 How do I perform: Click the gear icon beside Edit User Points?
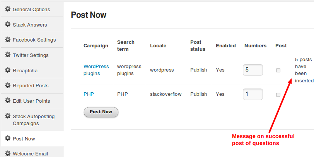pos(8,100)
